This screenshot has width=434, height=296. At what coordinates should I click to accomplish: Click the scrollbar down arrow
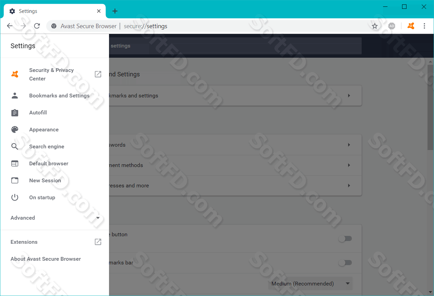click(430, 292)
